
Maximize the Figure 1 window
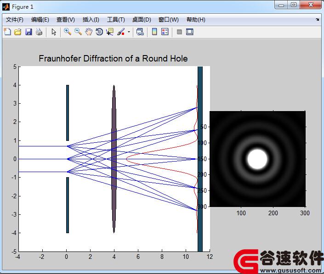[293, 5]
